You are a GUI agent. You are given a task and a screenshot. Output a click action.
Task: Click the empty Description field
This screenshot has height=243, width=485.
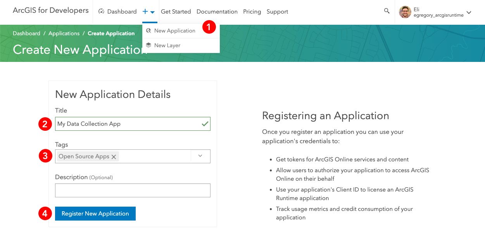coord(133,190)
